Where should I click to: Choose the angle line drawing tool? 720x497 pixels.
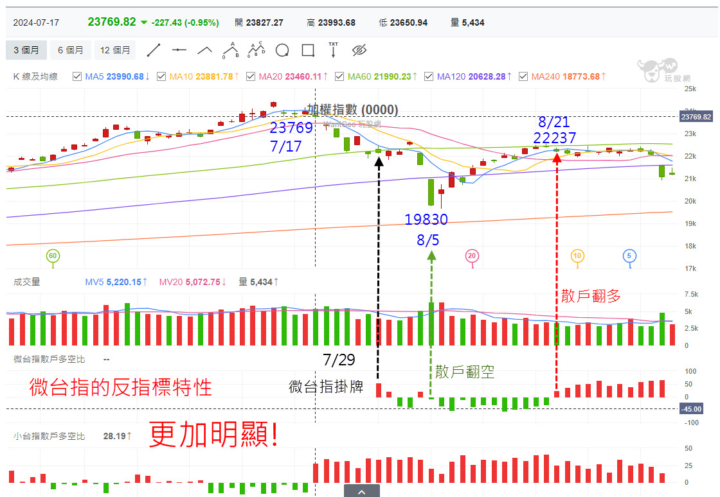[205, 50]
